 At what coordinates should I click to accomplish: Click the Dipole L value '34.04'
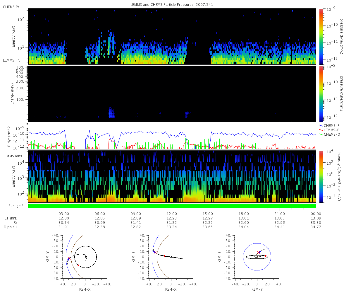(x=244, y=227)
